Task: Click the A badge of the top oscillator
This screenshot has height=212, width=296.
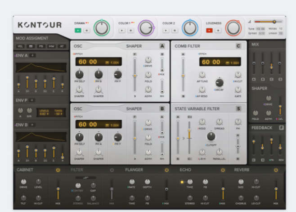Action: tap(162, 46)
